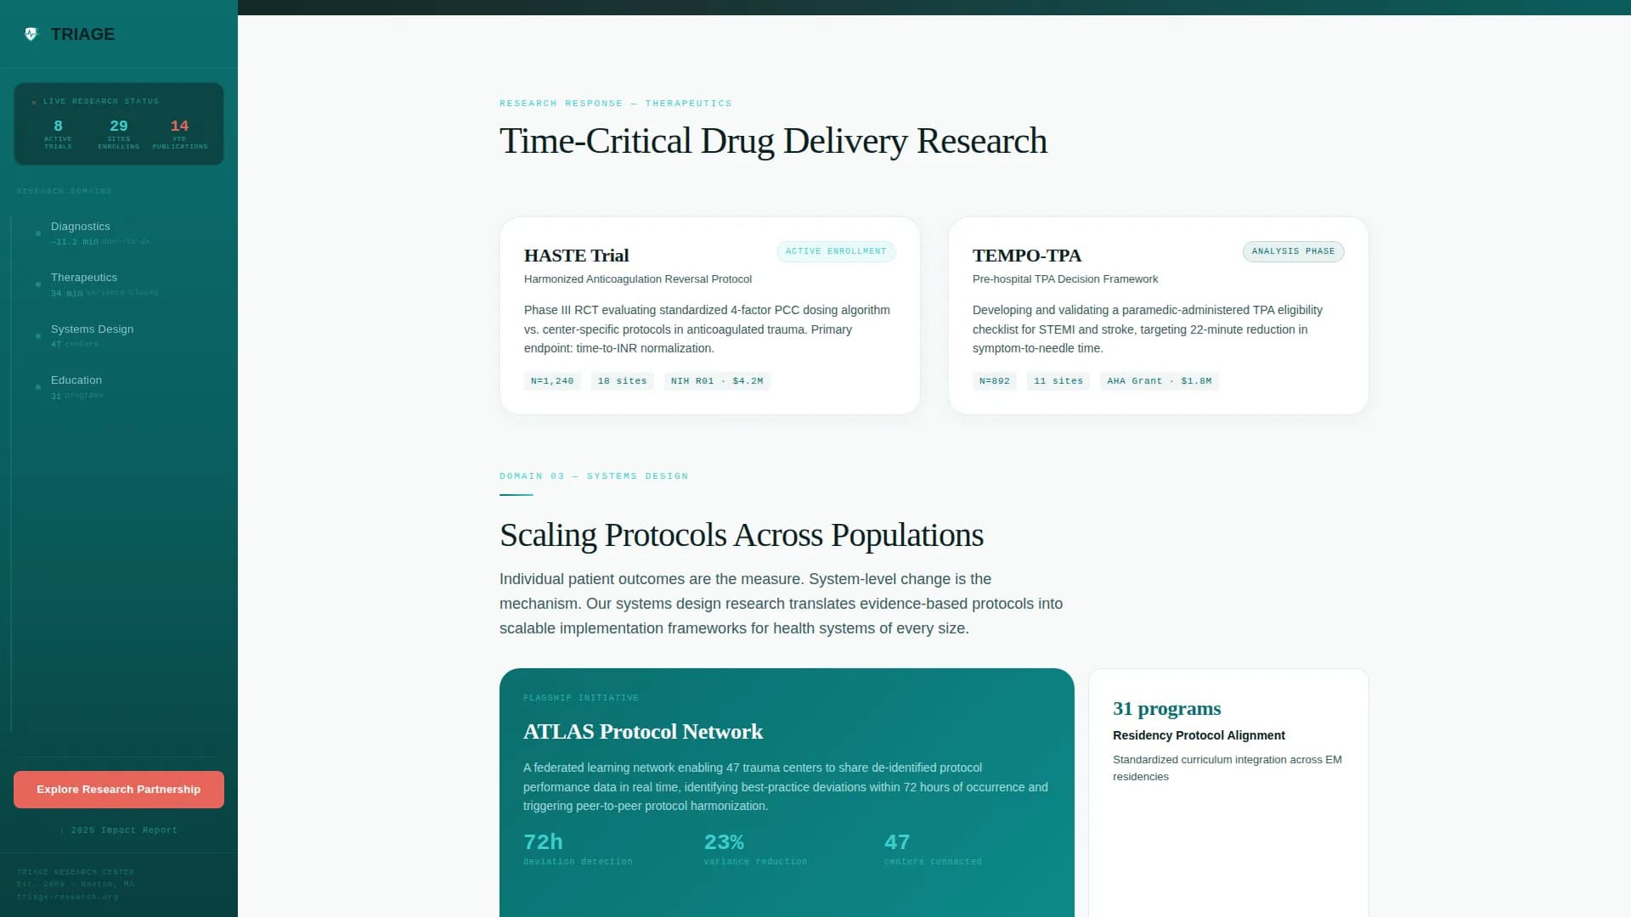1631x917 pixels.
Task: Click the 29 Sites Enrolling stat
Action: click(119, 134)
